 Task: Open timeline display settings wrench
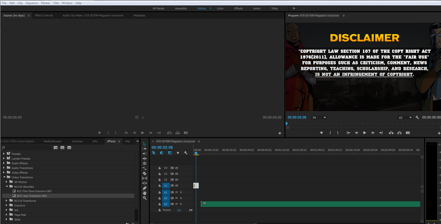pos(186,153)
